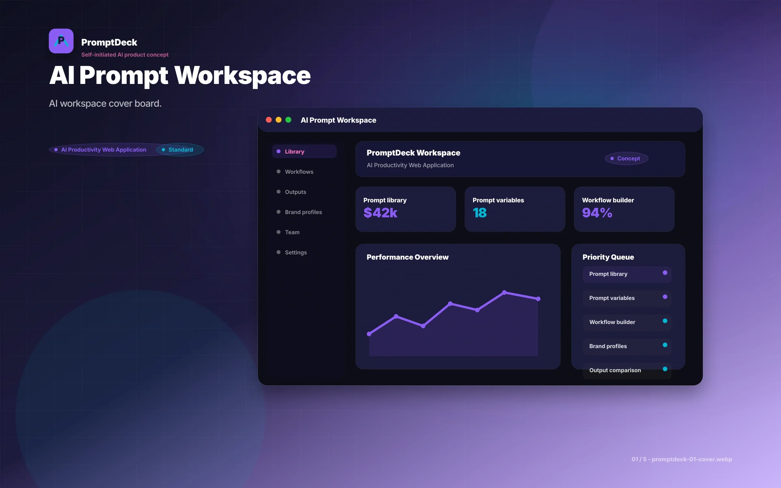This screenshot has height=488, width=781.
Task: Select Outputs in the sidebar
Action: 304,192
